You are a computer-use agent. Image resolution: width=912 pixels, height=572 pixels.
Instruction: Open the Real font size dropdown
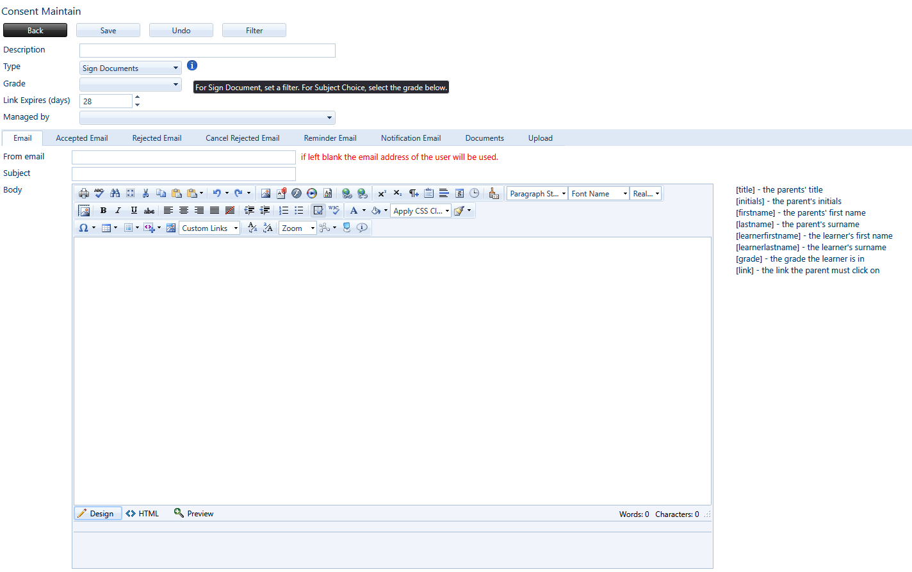click(646, 193)
